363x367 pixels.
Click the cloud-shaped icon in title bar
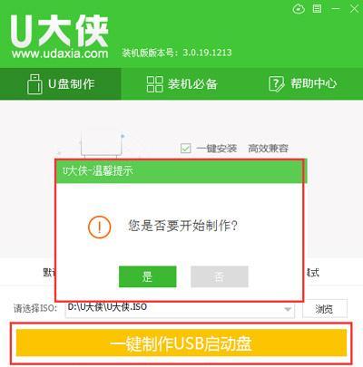(x=299, y=9)
